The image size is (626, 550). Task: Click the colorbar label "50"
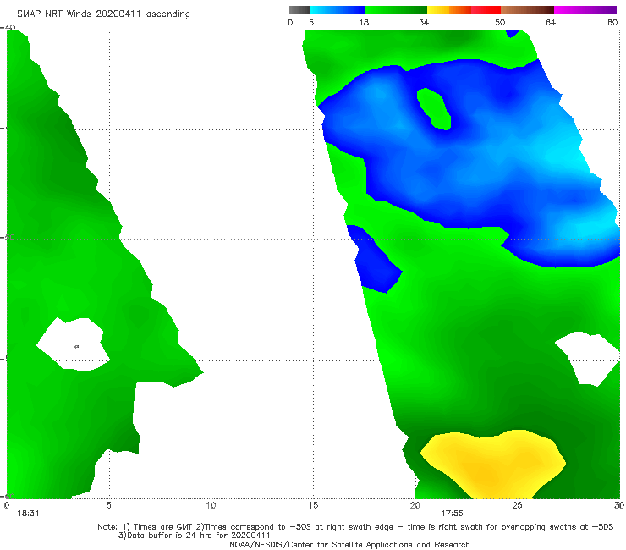500,23
